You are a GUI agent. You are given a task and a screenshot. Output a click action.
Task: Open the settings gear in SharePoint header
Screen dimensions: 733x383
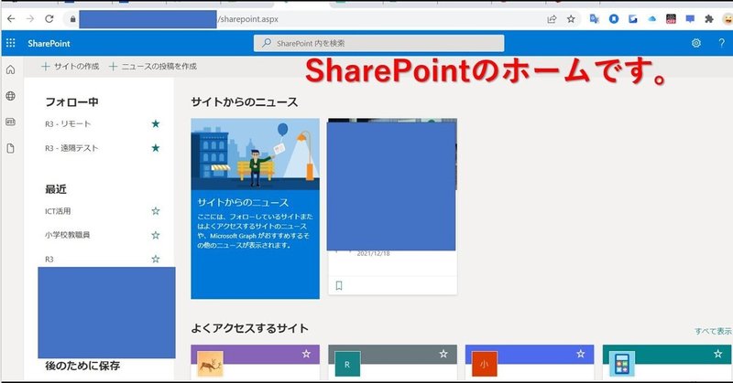click(x=696, y=43)
